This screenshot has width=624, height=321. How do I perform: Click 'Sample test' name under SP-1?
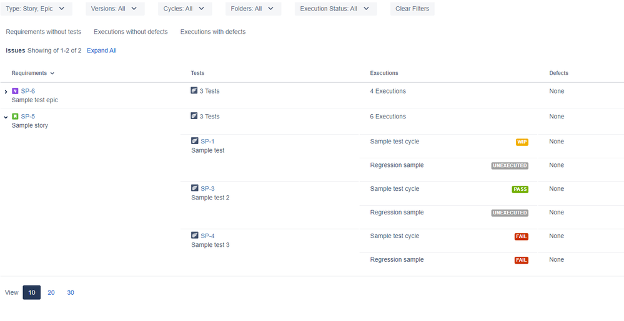pos(208,151)
